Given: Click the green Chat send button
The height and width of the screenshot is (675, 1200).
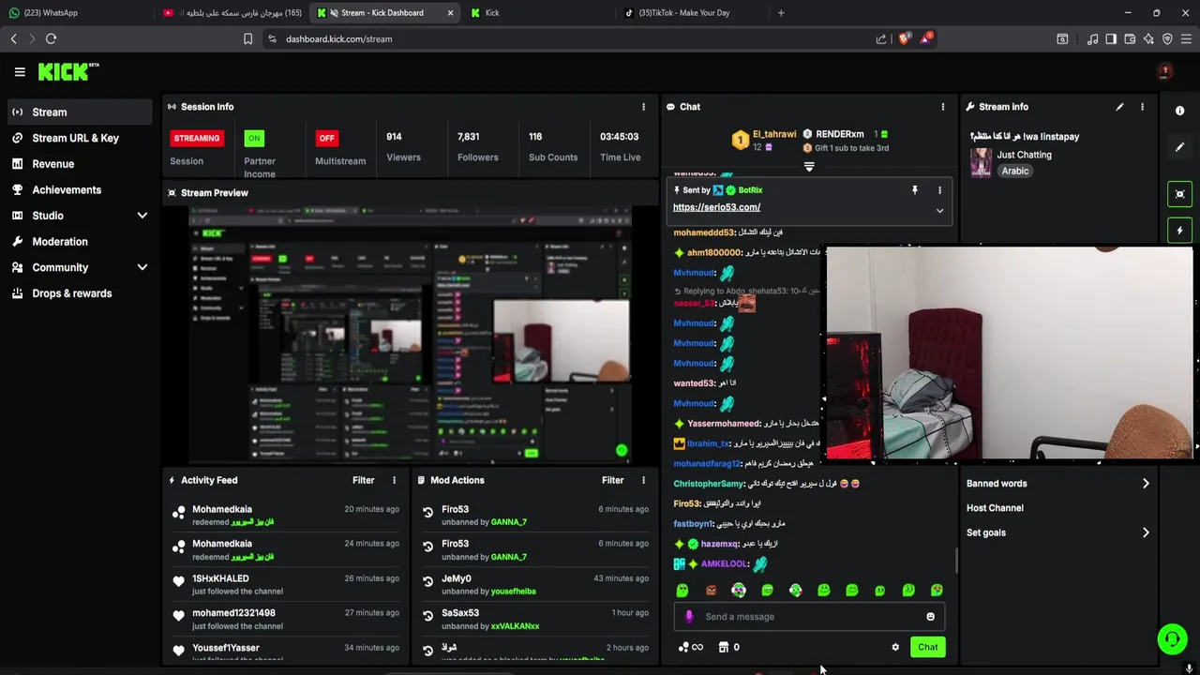Looking at the screenshot, I should pyautogui.click(x=927, y=647).
